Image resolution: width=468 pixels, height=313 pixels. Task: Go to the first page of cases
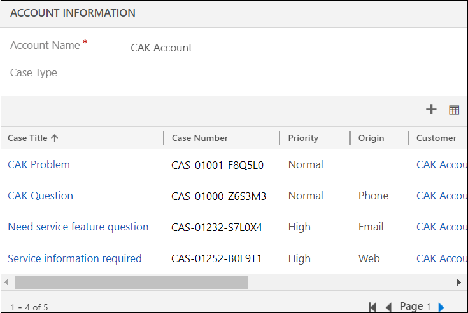pyautogui.click(x=372, y=307)
